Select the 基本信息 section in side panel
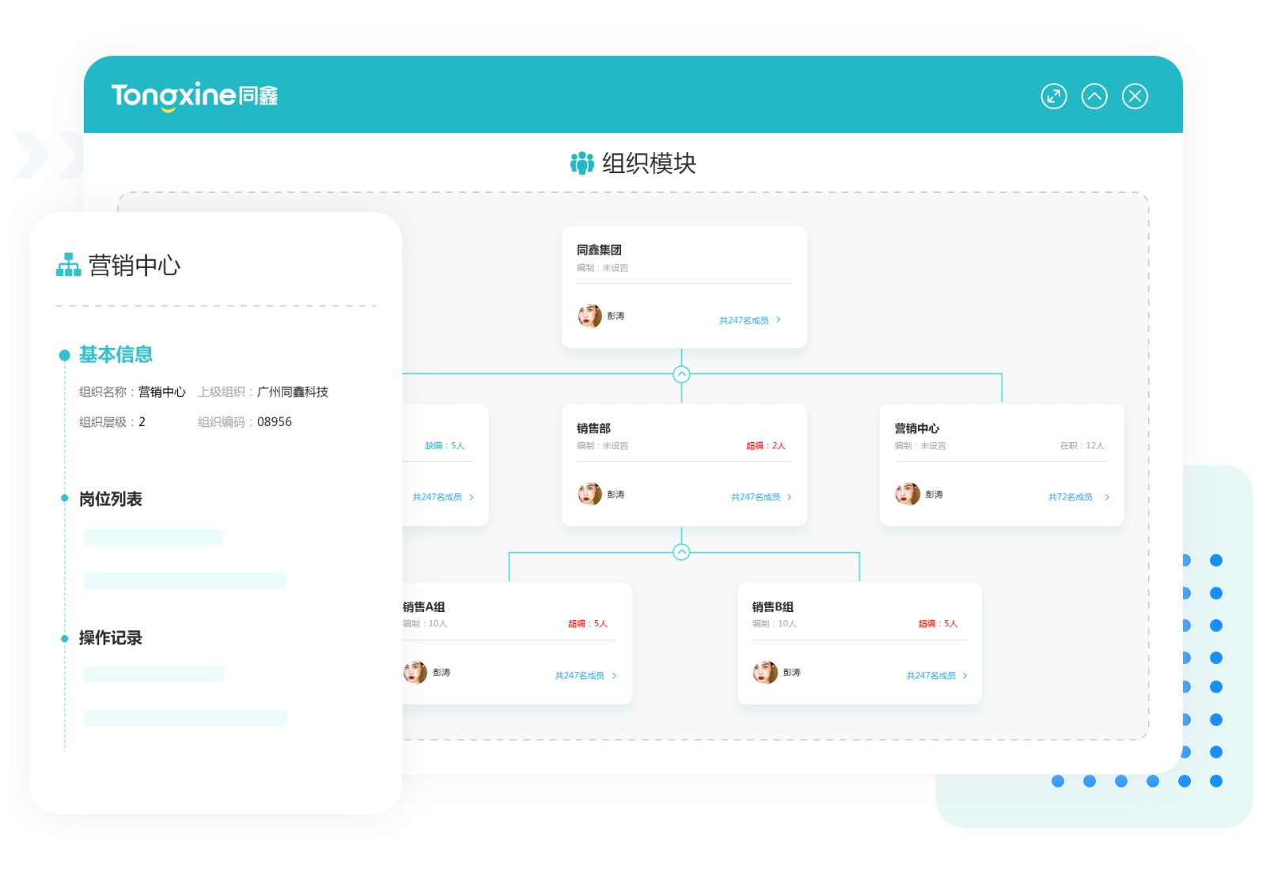This screenshot has height=884, width=1266. point(116,355)
